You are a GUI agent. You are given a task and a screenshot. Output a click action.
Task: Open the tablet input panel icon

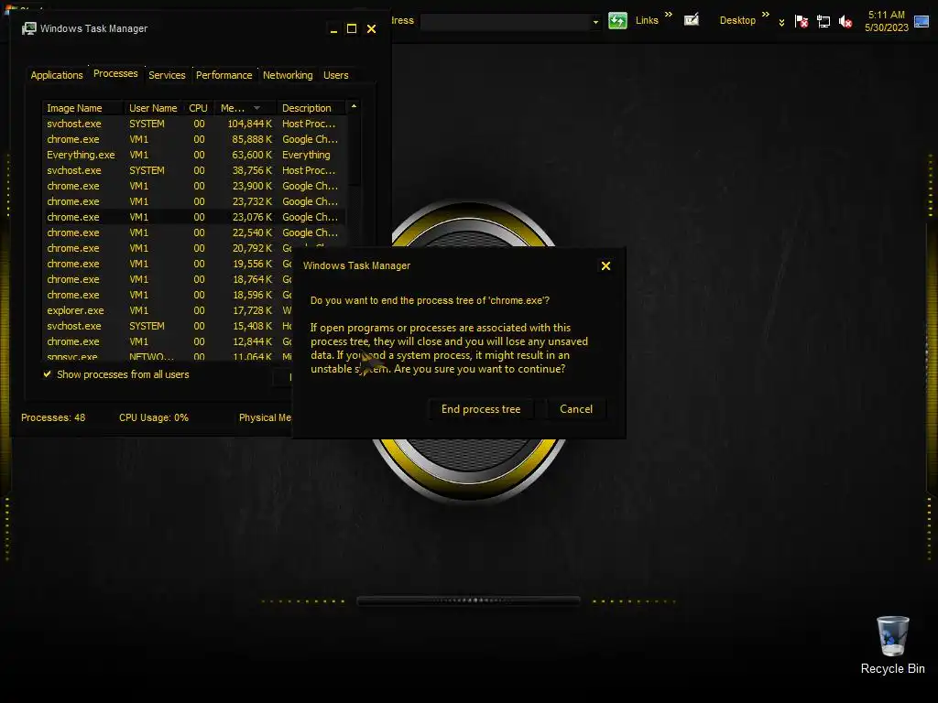click(x=692, y=20)
